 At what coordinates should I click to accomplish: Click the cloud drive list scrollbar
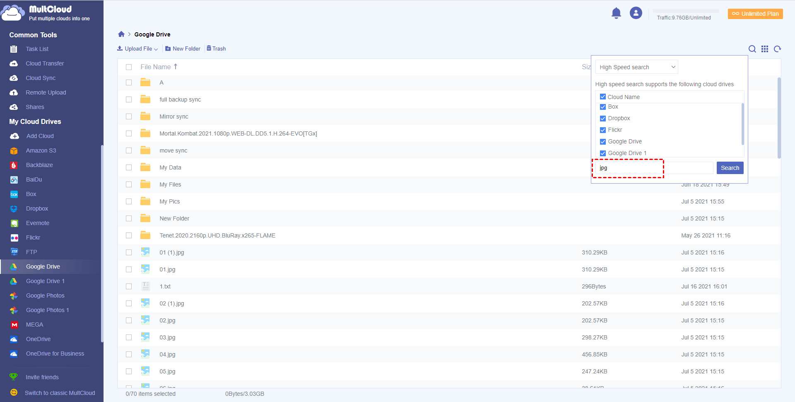click(742, 124)
